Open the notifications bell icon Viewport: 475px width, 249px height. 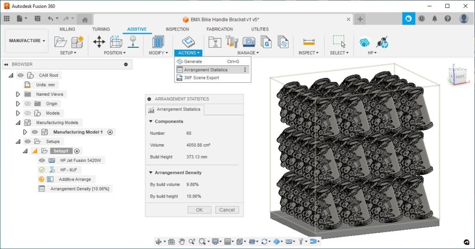click(435, 19)
